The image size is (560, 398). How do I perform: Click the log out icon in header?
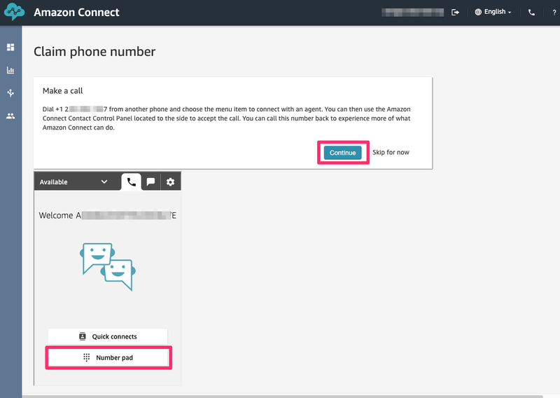click(x=455, y=12)
